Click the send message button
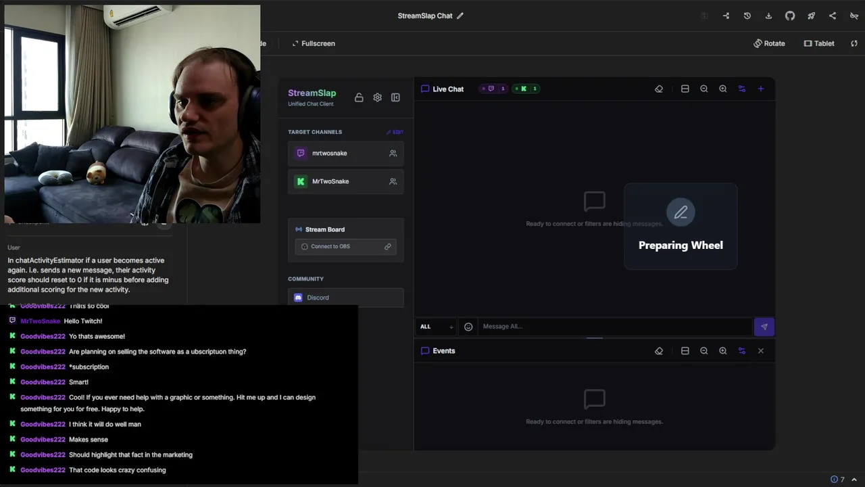This screenshot has width=865, height=487. (764, 327)
